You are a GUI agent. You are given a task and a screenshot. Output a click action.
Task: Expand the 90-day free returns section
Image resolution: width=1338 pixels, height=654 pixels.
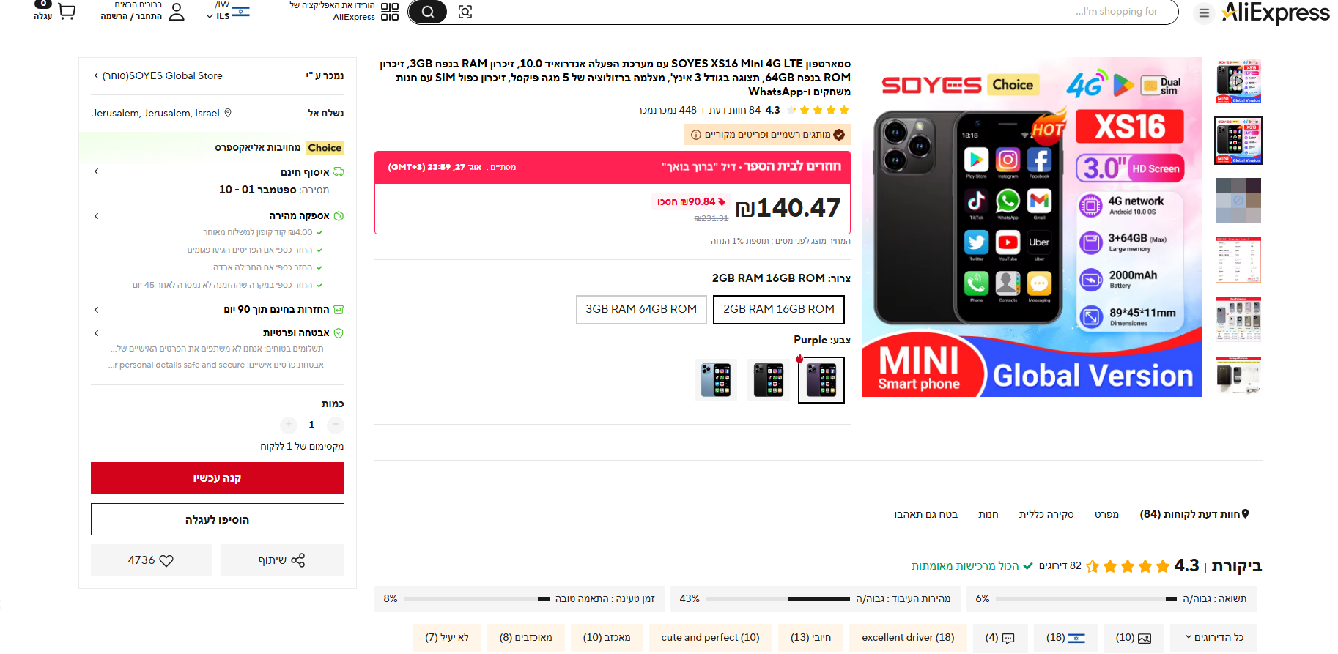[x=96, y=310]
